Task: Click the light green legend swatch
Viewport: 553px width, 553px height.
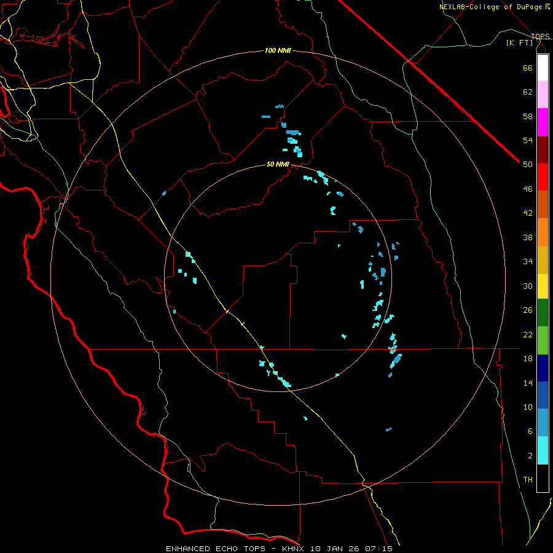Action: (543, 340)
